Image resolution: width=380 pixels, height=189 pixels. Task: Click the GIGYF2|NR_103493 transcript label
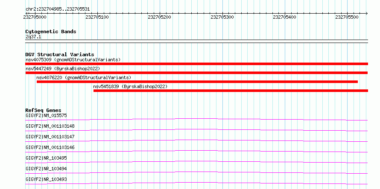(x=46, y=179)
